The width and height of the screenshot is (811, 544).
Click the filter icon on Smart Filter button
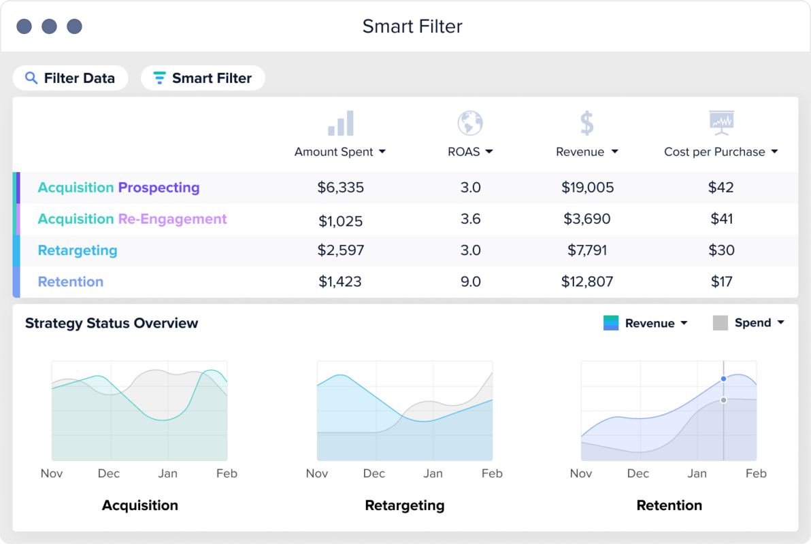tap(159, 78)
